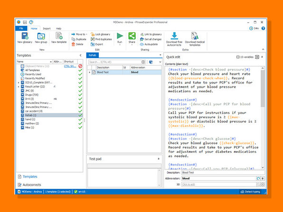Open the Import ribbon tab

(47, 28)
